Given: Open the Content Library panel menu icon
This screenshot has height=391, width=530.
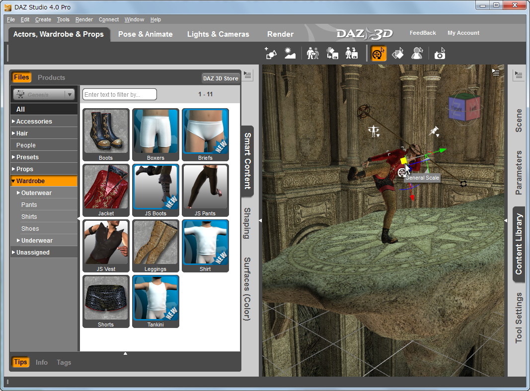Looking at the screenshot, I should (519, 75).
